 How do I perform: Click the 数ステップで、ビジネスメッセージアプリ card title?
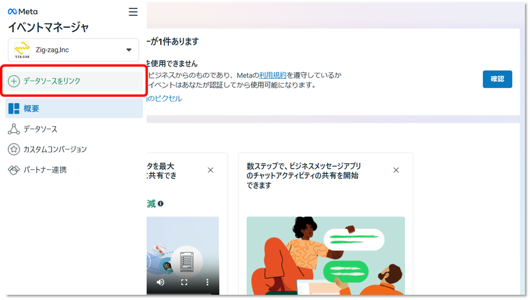pyautogui.click(x=303, y=176)
